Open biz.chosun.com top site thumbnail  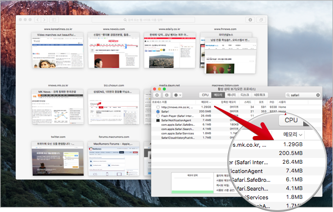coord(114,107)
